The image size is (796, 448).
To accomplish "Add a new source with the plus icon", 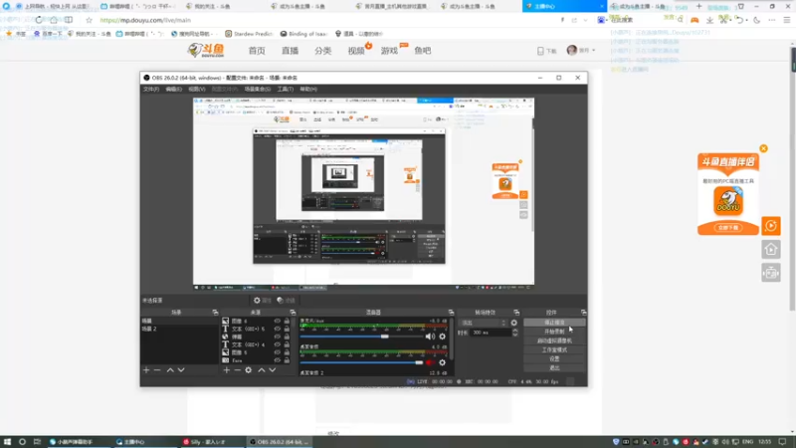I will 227,370.
